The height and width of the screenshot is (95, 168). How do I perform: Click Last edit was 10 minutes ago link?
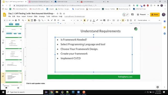75,16
